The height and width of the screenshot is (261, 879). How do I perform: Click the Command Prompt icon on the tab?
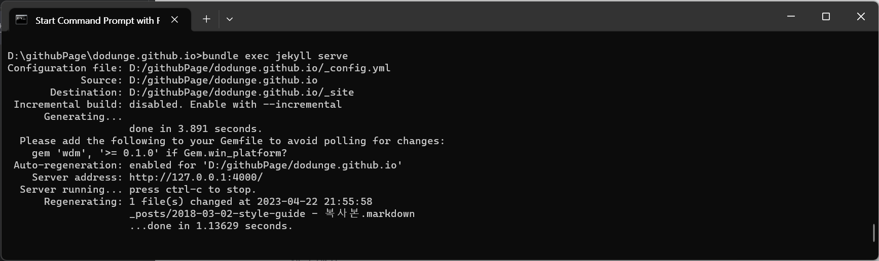pyautogui.click(x=21, y=20)
